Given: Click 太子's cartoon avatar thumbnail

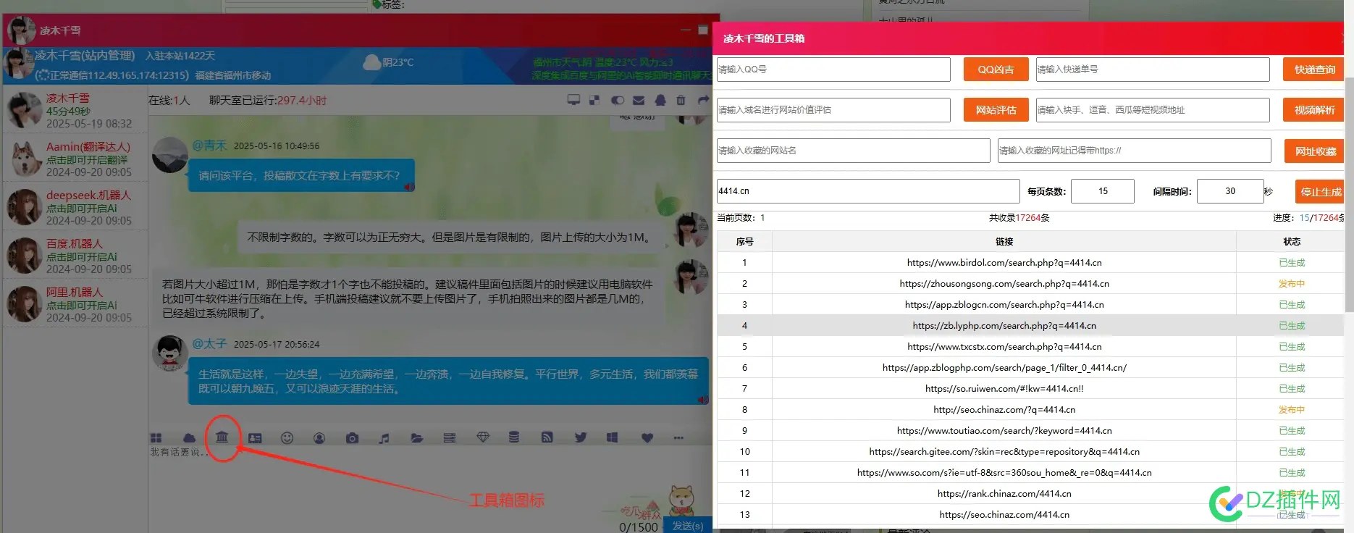Looking at the screenshot, I should pos(170,353).
